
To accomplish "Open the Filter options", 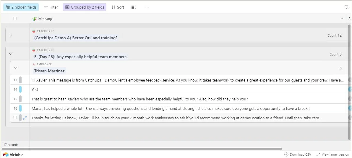I will coord(51,7).
